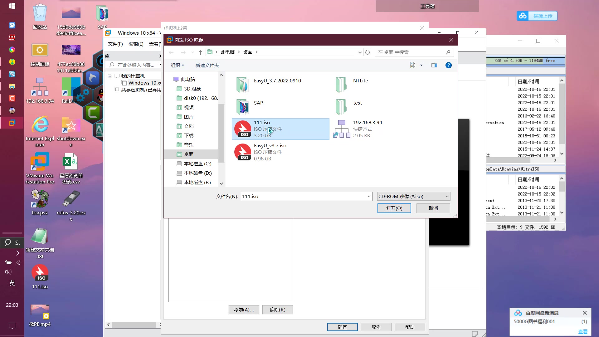Viewport: 599px width, 337px height.
Task: Click the 在 桌面 中搜索 search box
Action: click(x=414, y=52)
